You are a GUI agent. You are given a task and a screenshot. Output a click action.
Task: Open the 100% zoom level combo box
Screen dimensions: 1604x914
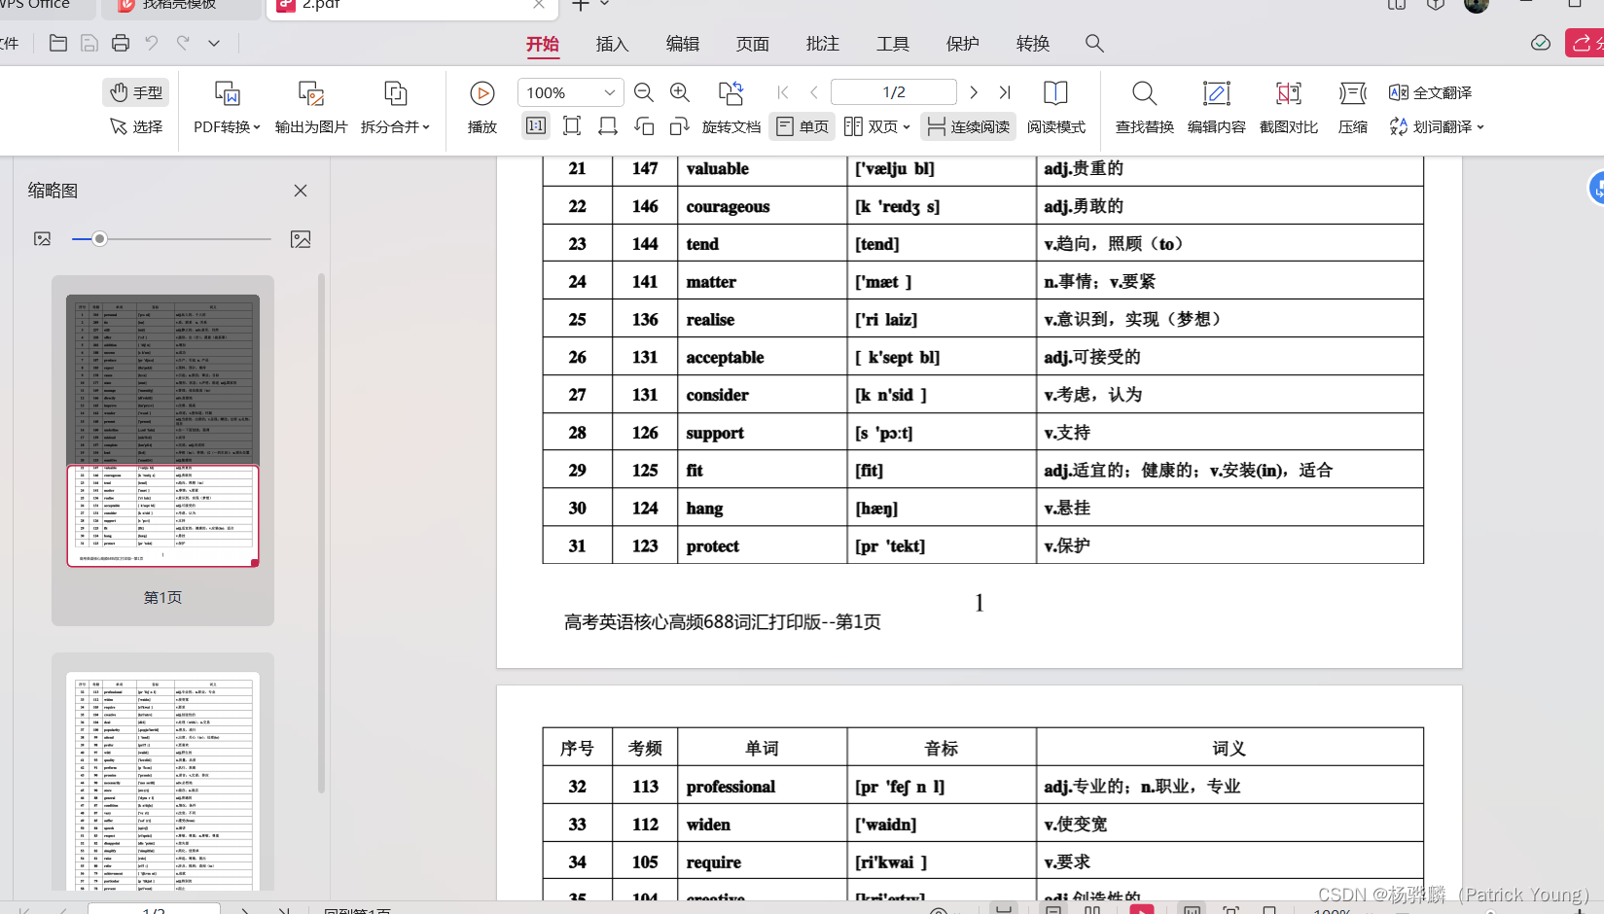[570, 92]
